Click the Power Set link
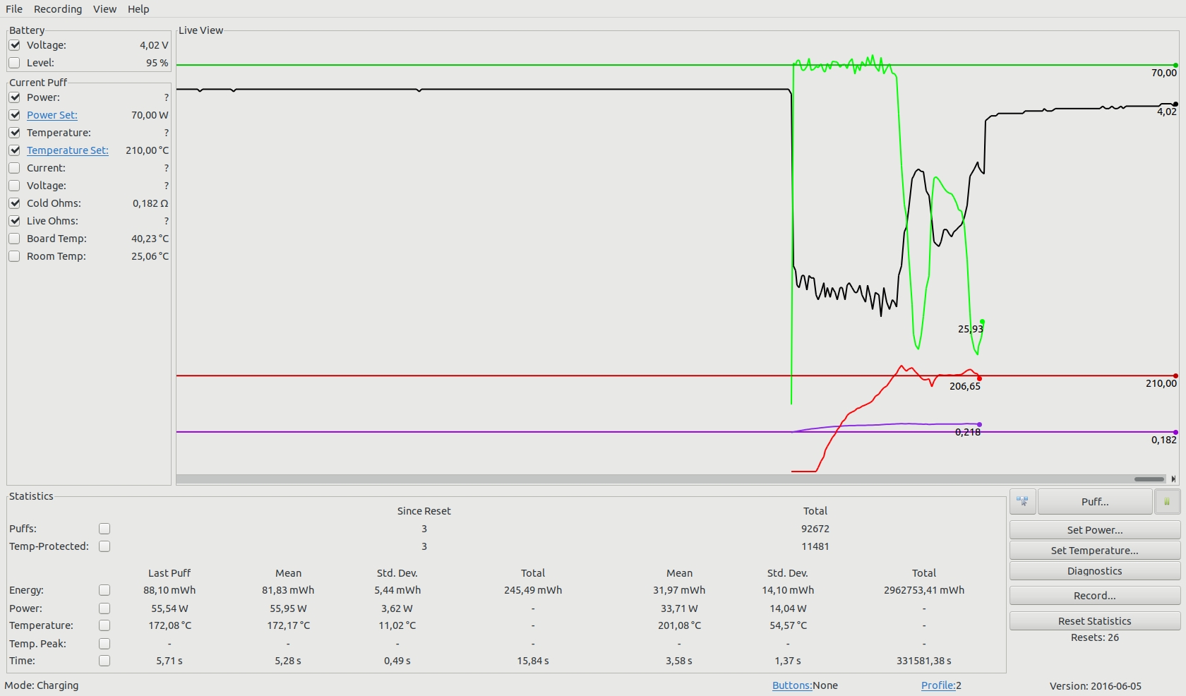 tap(52, 115)
